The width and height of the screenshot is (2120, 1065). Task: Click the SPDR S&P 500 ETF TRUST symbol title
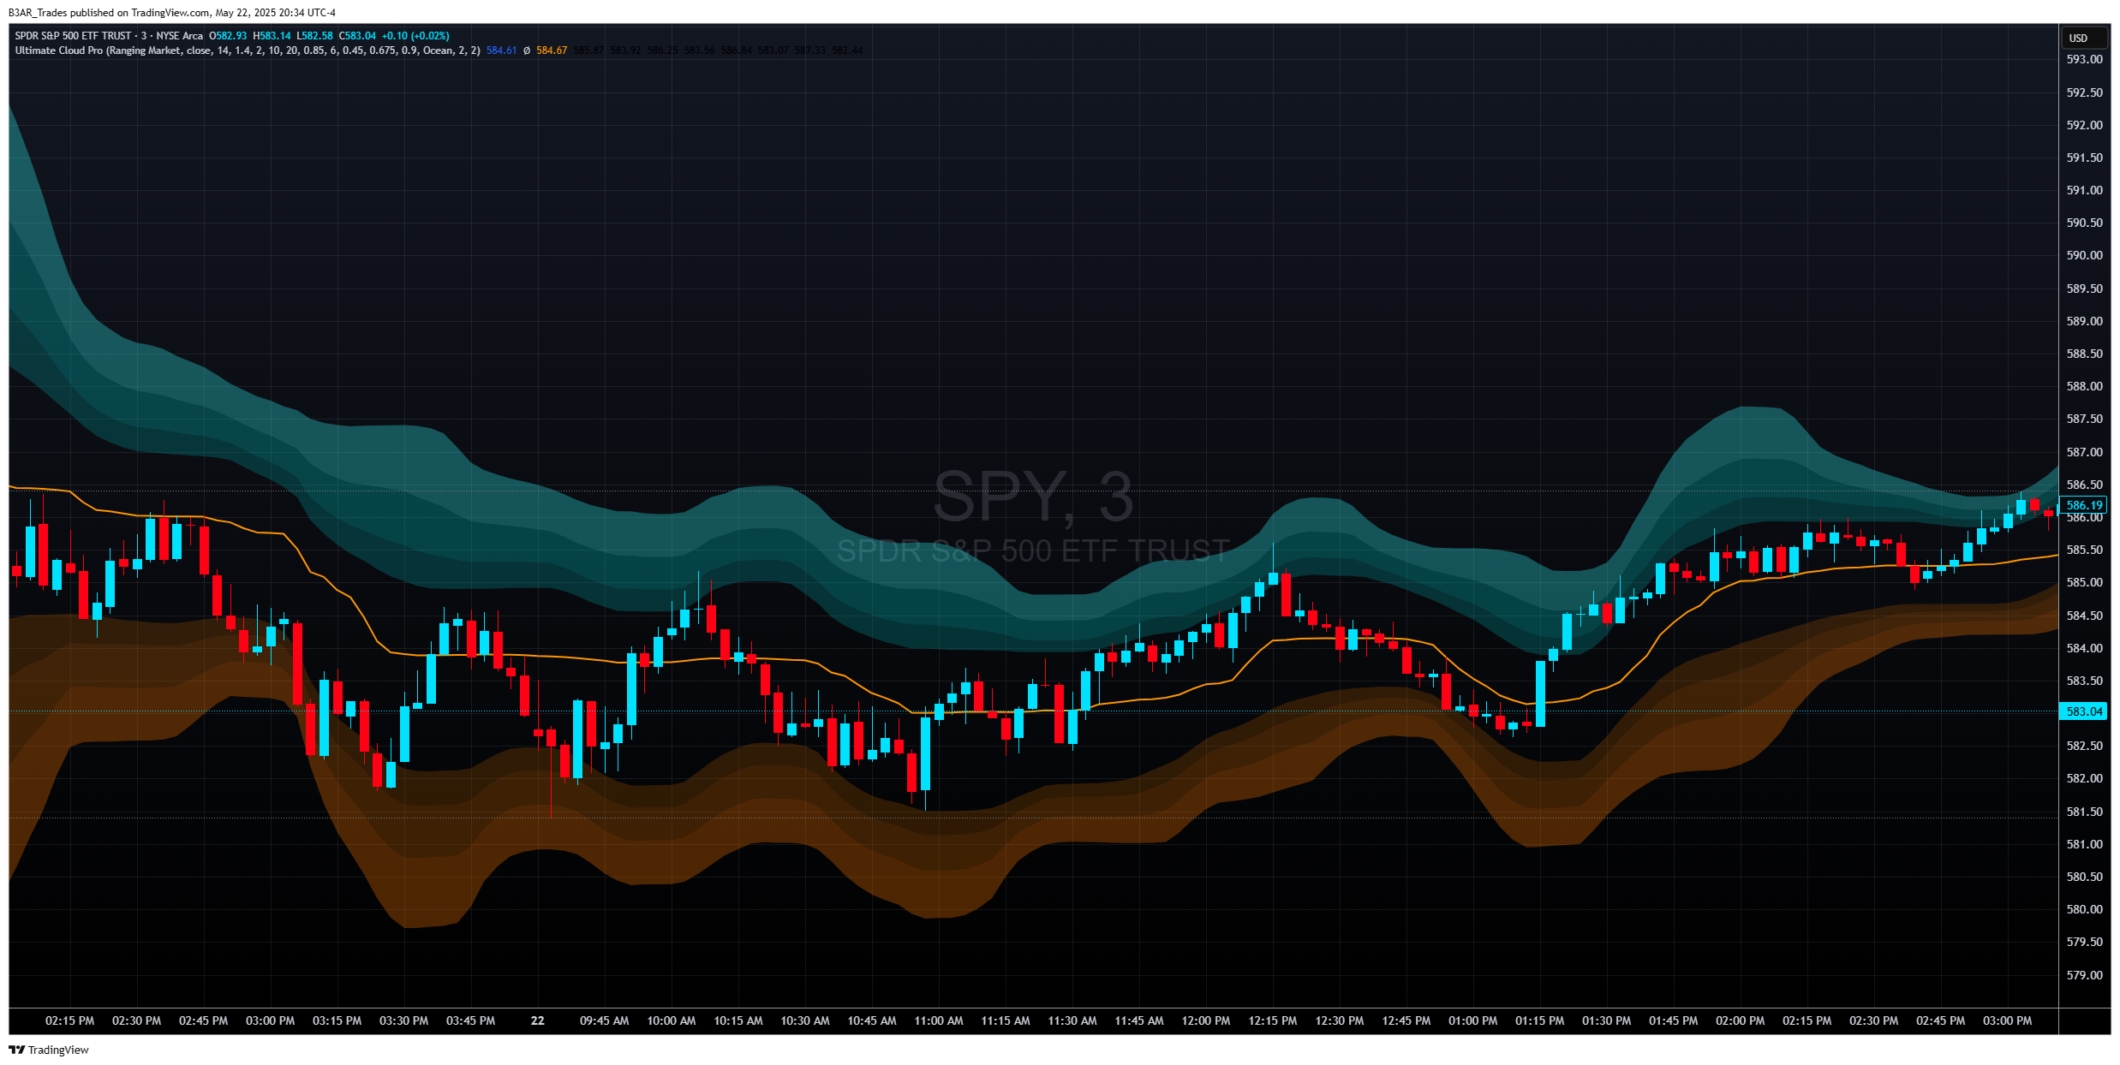pos(73,36)
